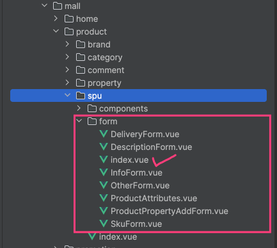Image resolution: width=277 pixels, height=248 pixels.
Task: Select ProductPropertyAddForm.vue file
Action: click(x=170, y=211)
